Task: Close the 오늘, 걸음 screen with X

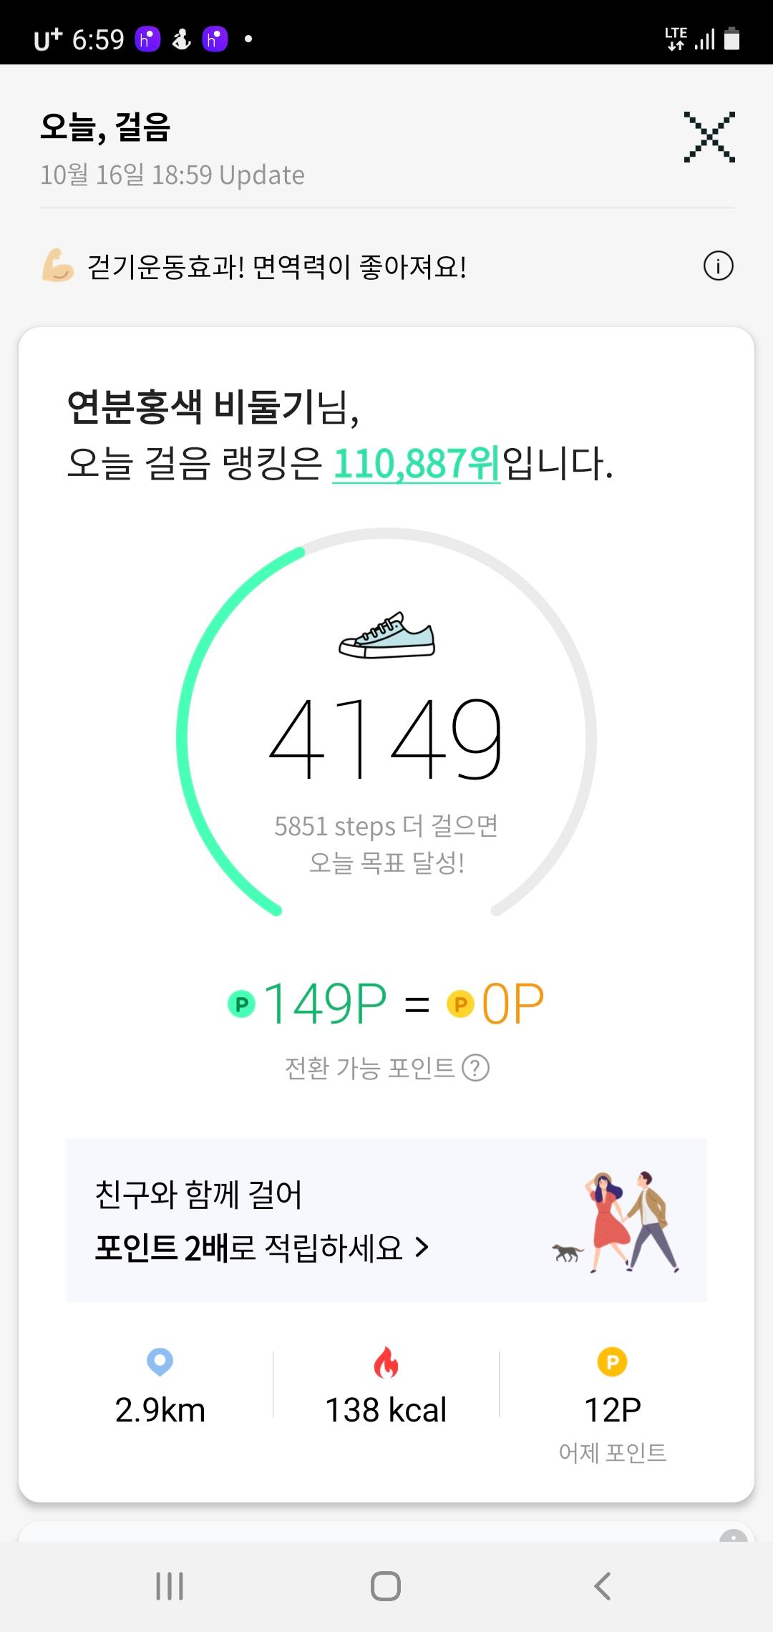Action: click(x=709, y=137)
